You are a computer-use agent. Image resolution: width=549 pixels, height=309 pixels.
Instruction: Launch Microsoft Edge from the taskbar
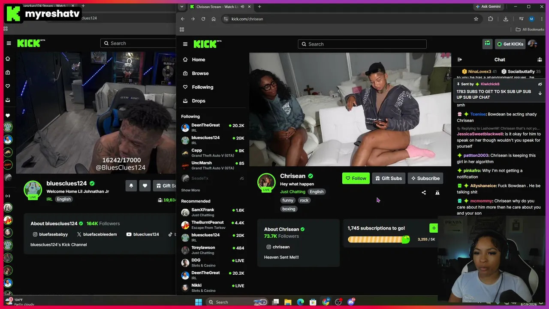click(300, 302)
